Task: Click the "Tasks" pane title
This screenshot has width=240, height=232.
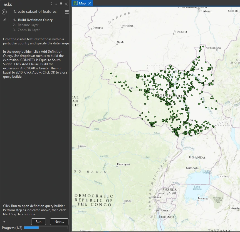Action: coord(7,4)
